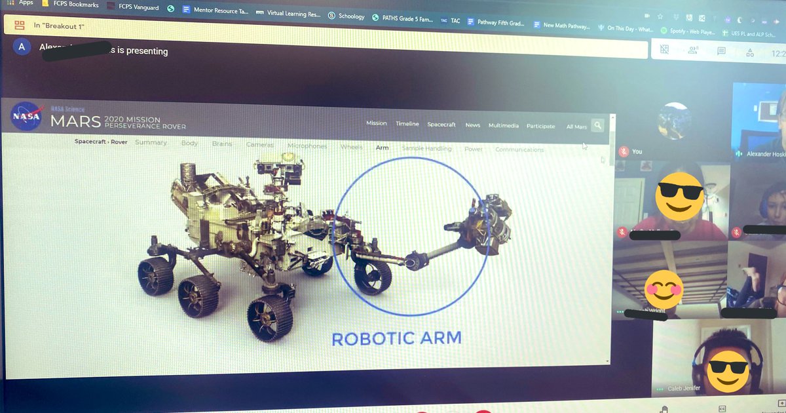The width and height of the screenshot is (786, 413).
Task: Click the NASA site search magnifier icon
Action: (x=597, y=125)
